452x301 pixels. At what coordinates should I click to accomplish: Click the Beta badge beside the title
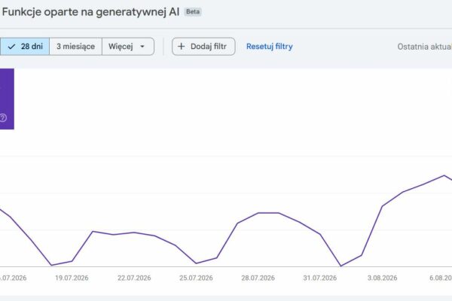pyautogui.click(x=193, y=12)
